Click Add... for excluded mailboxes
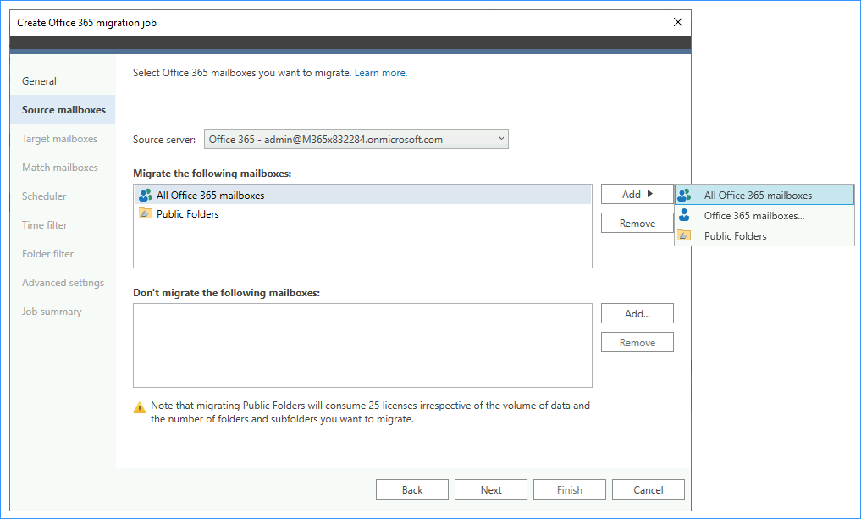Viewport: 861px width, 519px height. click(x=637, y=313)
